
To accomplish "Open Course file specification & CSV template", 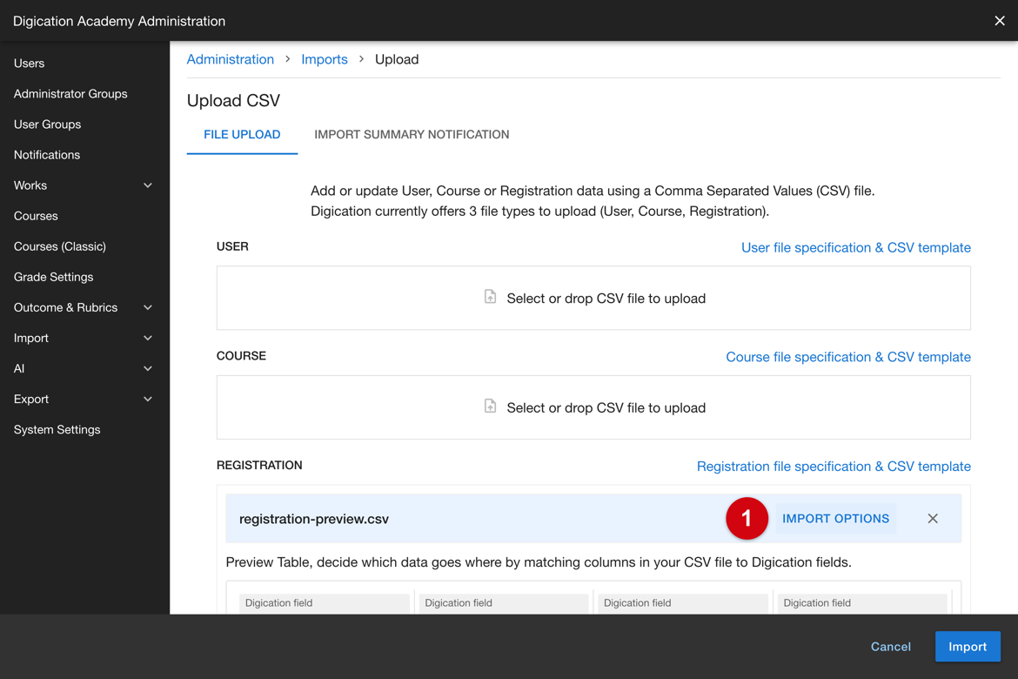I will click(848, 357).
